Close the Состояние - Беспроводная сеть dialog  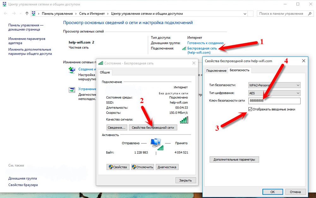coord(194,63)
